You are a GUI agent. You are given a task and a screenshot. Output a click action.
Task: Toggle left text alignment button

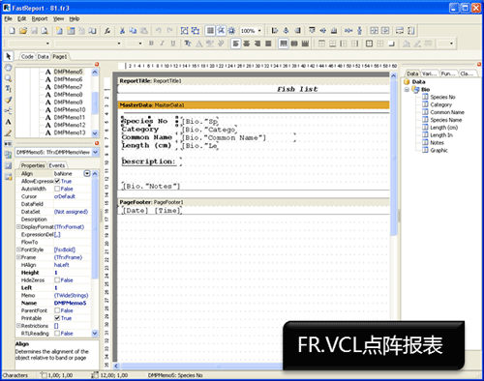(236, 44)
